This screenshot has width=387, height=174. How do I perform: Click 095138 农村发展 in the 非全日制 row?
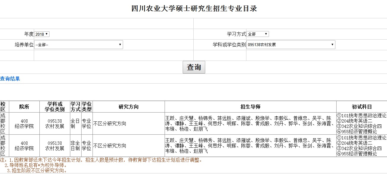point(55,146)
